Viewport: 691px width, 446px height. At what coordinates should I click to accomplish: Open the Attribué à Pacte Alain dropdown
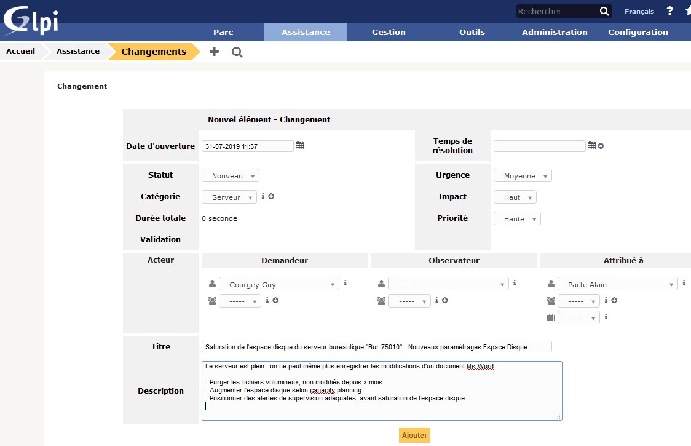[618, 284]
